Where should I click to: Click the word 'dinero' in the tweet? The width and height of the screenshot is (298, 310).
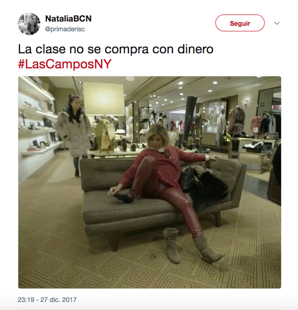(x=195, y=49)
